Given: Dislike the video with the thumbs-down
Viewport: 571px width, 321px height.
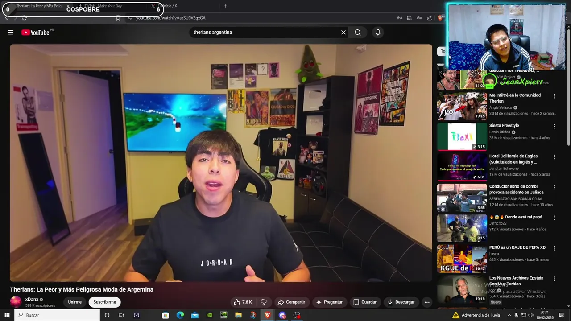Looking at the screenshot, I should (x=264, y=302).
